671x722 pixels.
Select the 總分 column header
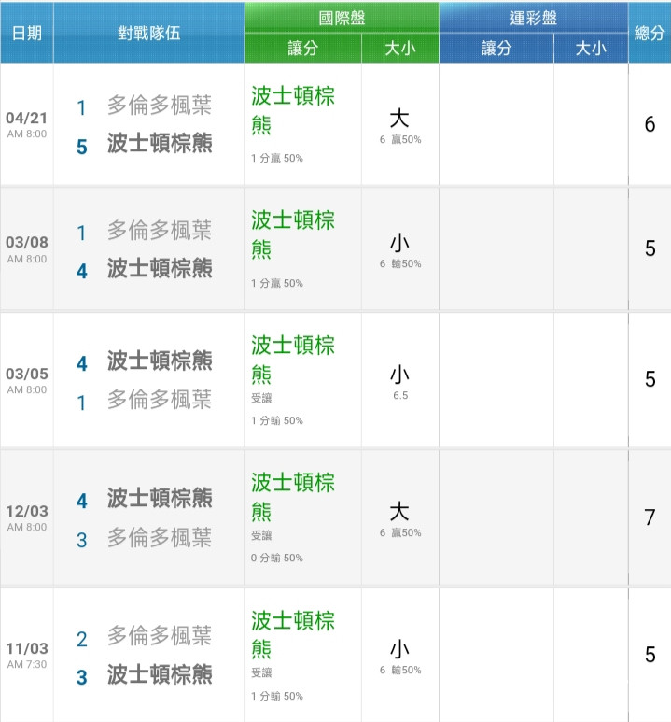650,33
